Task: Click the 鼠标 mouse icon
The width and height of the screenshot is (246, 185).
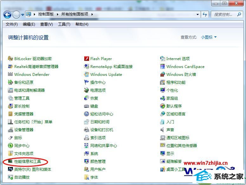Action: click(10, 138)
